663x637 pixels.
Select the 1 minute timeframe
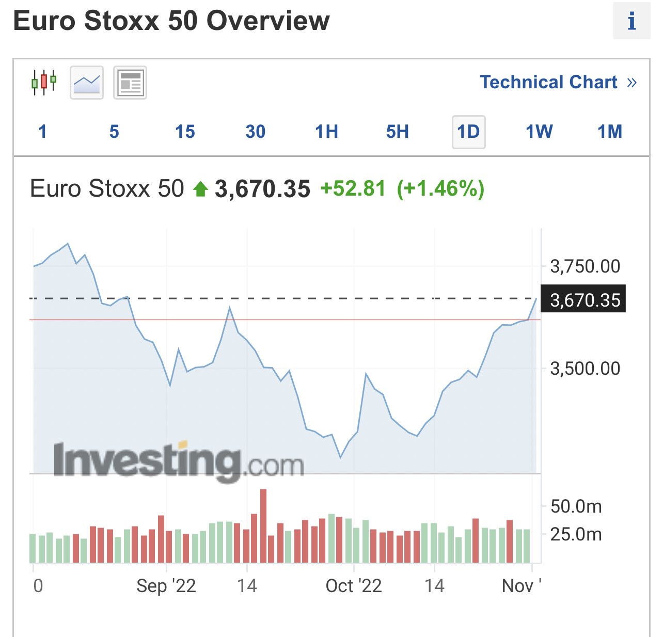tap(43, 132)
